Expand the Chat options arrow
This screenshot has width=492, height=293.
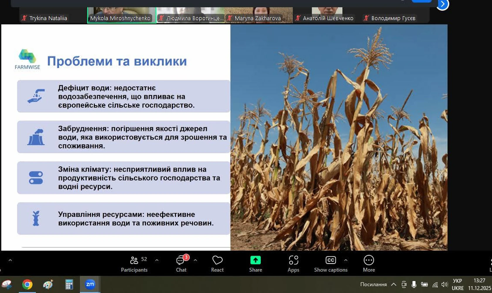tap(195, 260)
